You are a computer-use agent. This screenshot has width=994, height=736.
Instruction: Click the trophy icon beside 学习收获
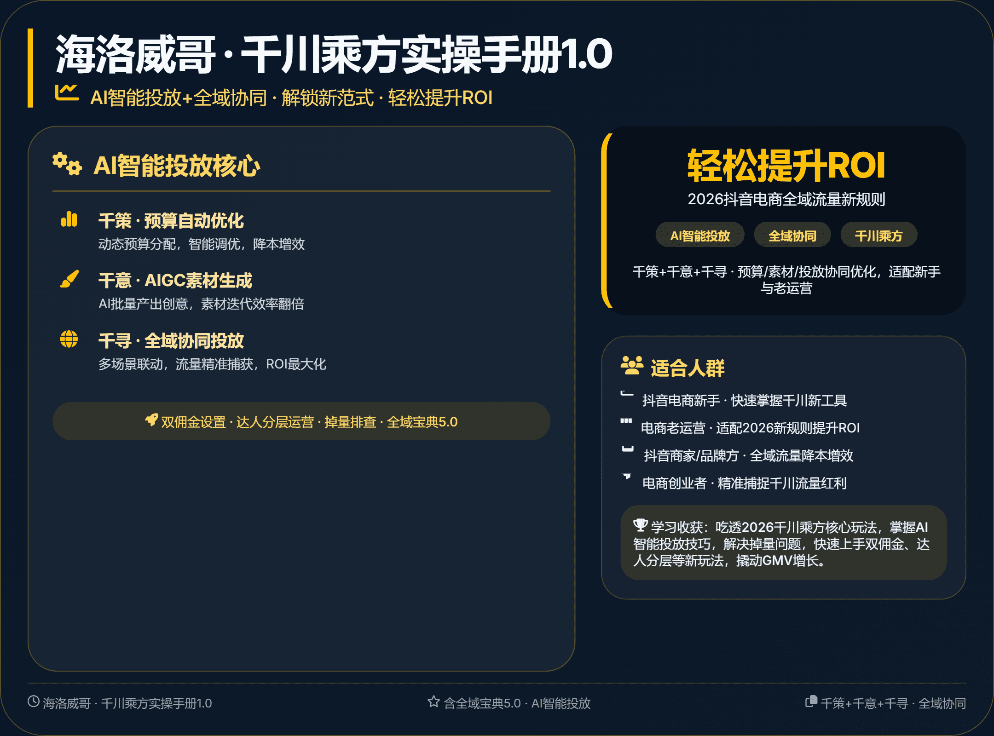[x=640, y=525]
